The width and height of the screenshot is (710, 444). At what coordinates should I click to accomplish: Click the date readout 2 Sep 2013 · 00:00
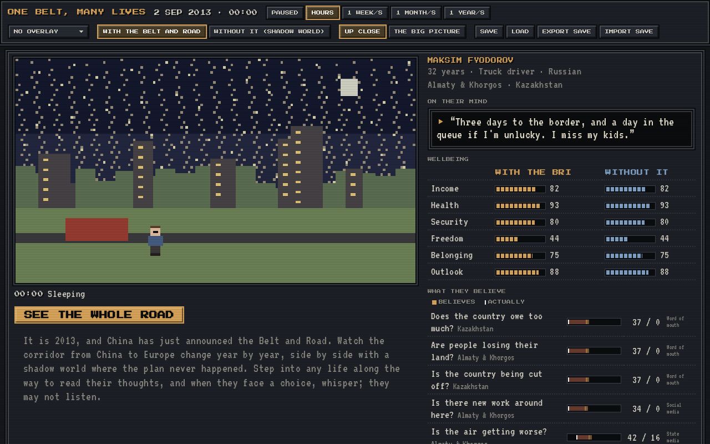pos(205,12)
